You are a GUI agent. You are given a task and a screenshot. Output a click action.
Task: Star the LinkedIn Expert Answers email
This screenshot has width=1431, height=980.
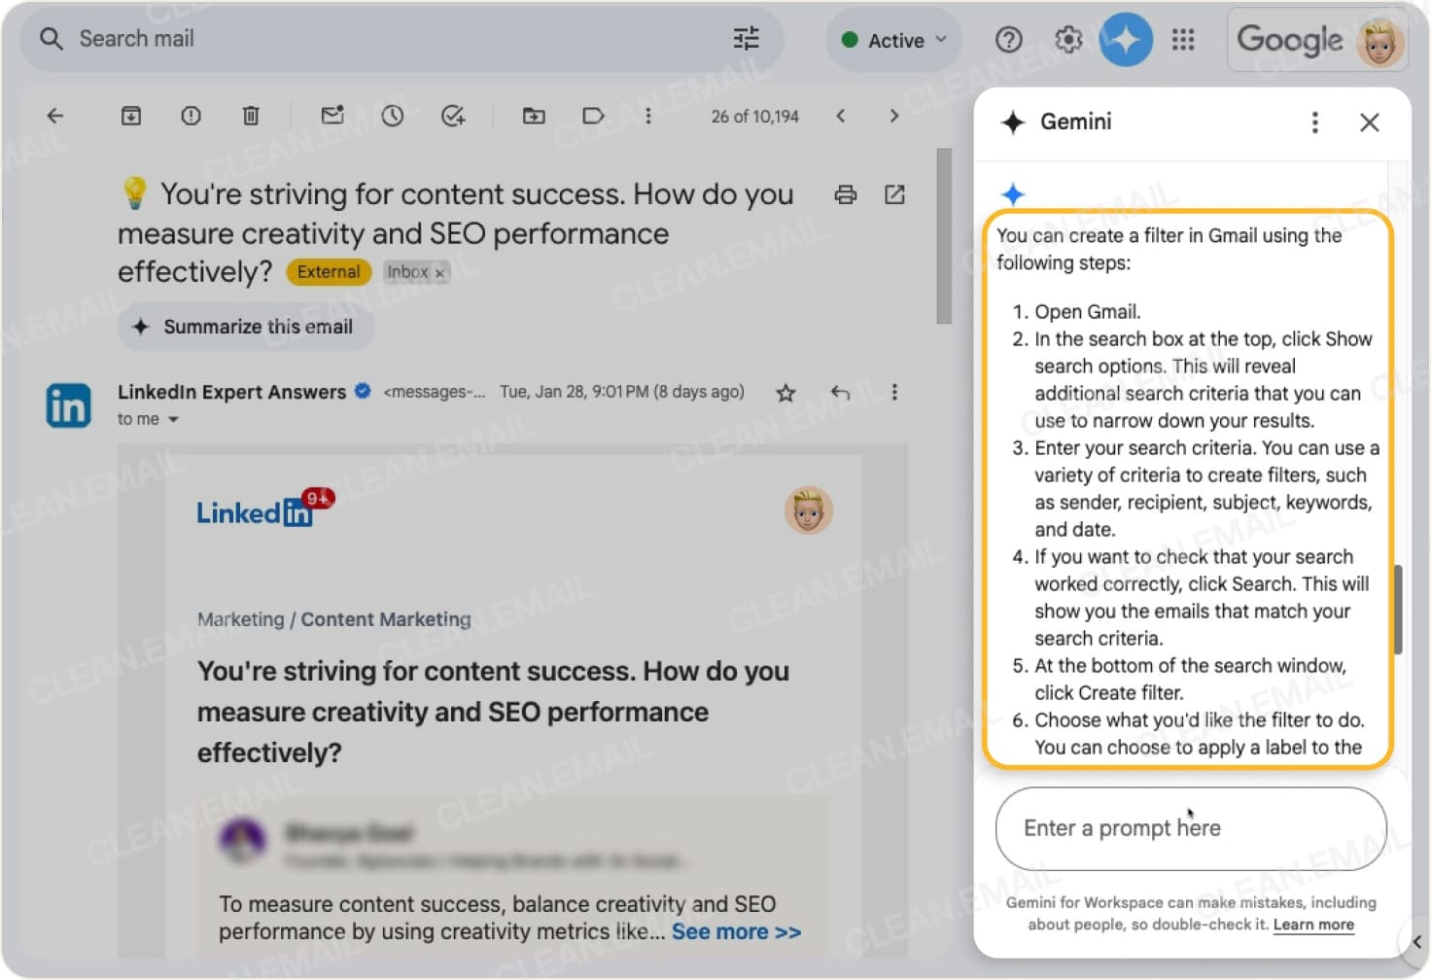coord(785,393)
